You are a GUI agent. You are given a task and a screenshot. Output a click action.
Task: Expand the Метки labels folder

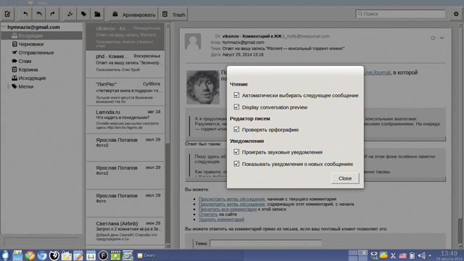tap(9, 86)
